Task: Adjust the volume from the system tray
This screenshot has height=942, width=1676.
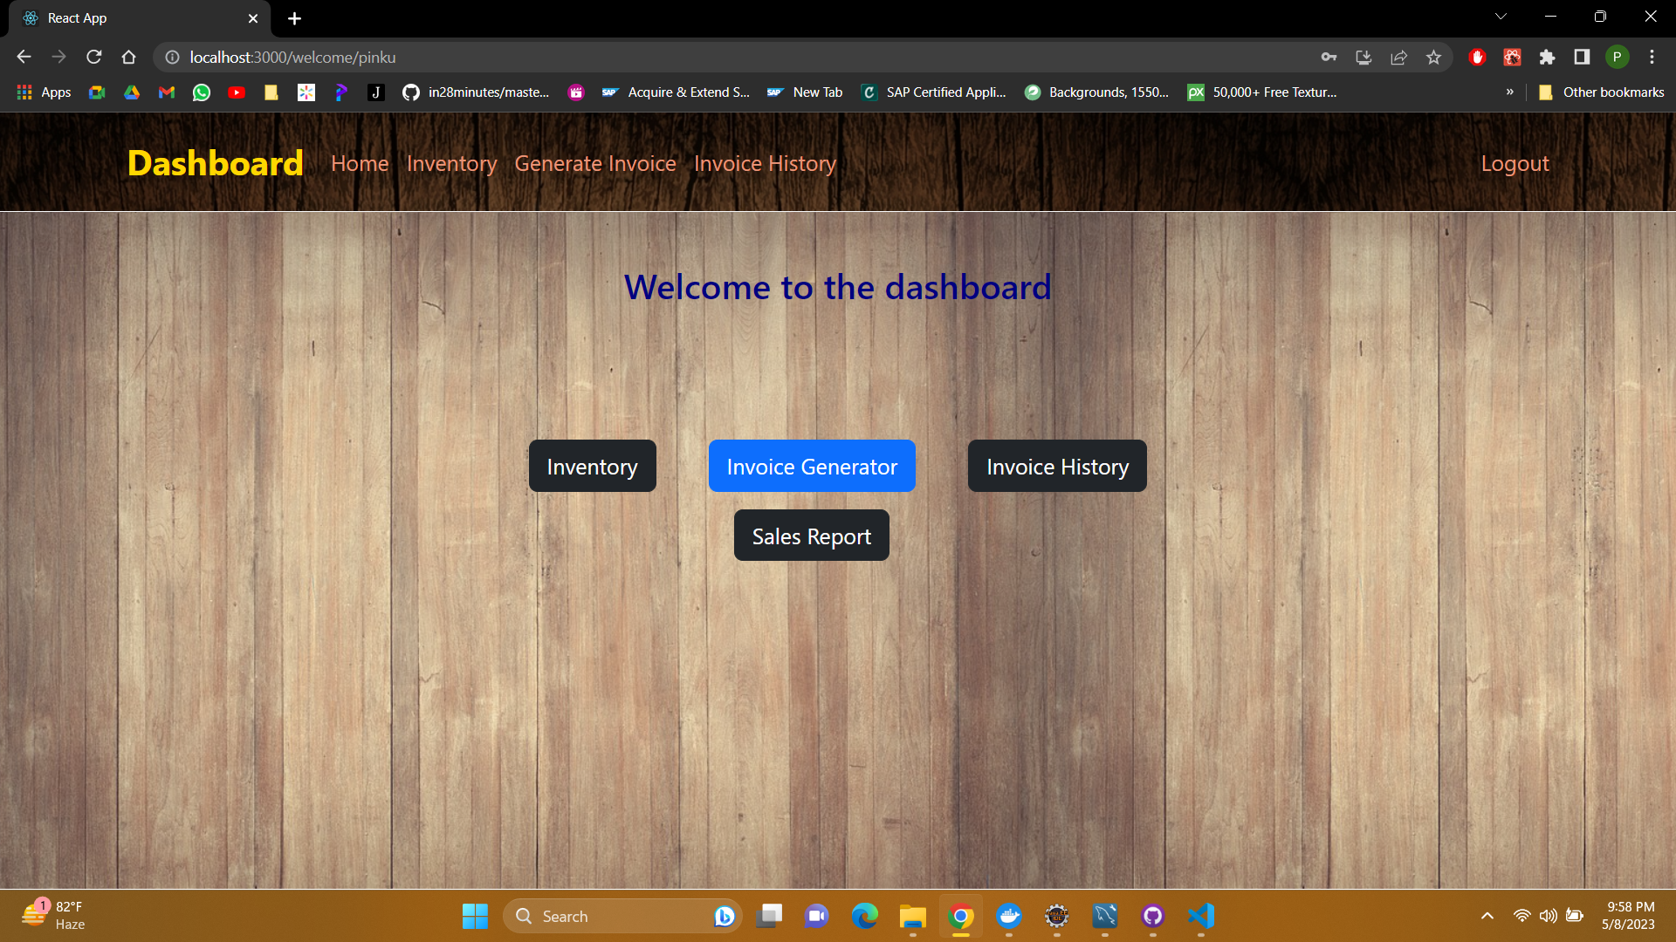Action: [1549, 916]
